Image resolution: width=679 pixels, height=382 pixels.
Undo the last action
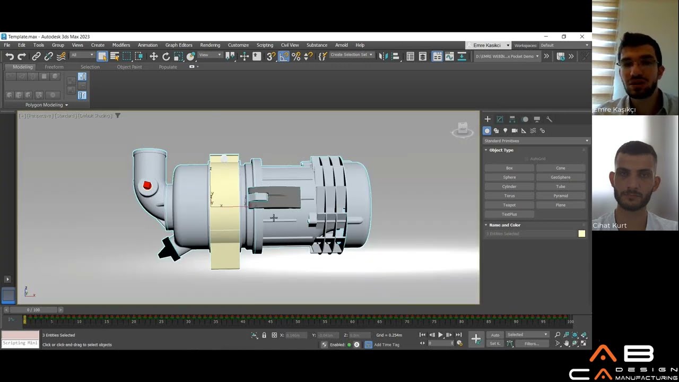click(10, 56)
